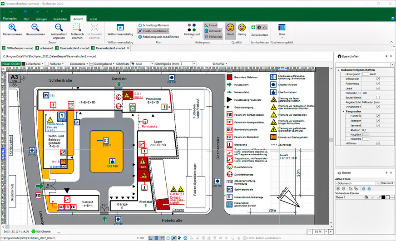Expand the Skins dropdown

tap(282, 38)
